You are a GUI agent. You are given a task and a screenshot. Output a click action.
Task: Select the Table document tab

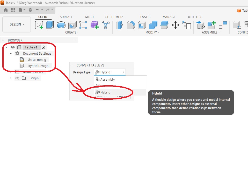[x=243, y=10]
